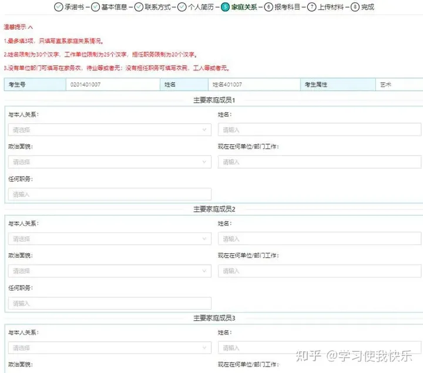Viewport: 423px width, 373px height.
Task: Focus the 姓名 input for family member 1
Action: [x=320, y=130]
